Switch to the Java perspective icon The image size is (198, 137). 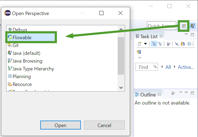[x=193, y=26]
